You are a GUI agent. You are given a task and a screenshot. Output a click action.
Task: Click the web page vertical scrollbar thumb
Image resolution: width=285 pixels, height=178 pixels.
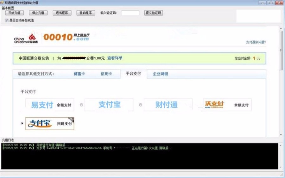coord(281,50)
